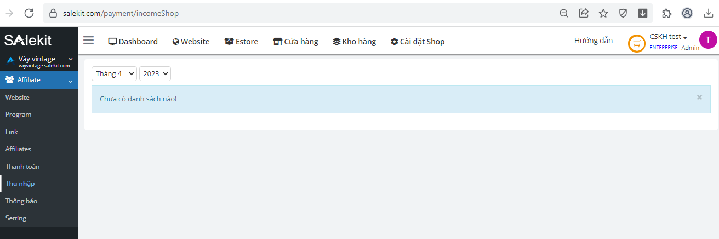Open the 2023 year dropdown
This screenshot has width=719, height=239.
tap(155, 73)
